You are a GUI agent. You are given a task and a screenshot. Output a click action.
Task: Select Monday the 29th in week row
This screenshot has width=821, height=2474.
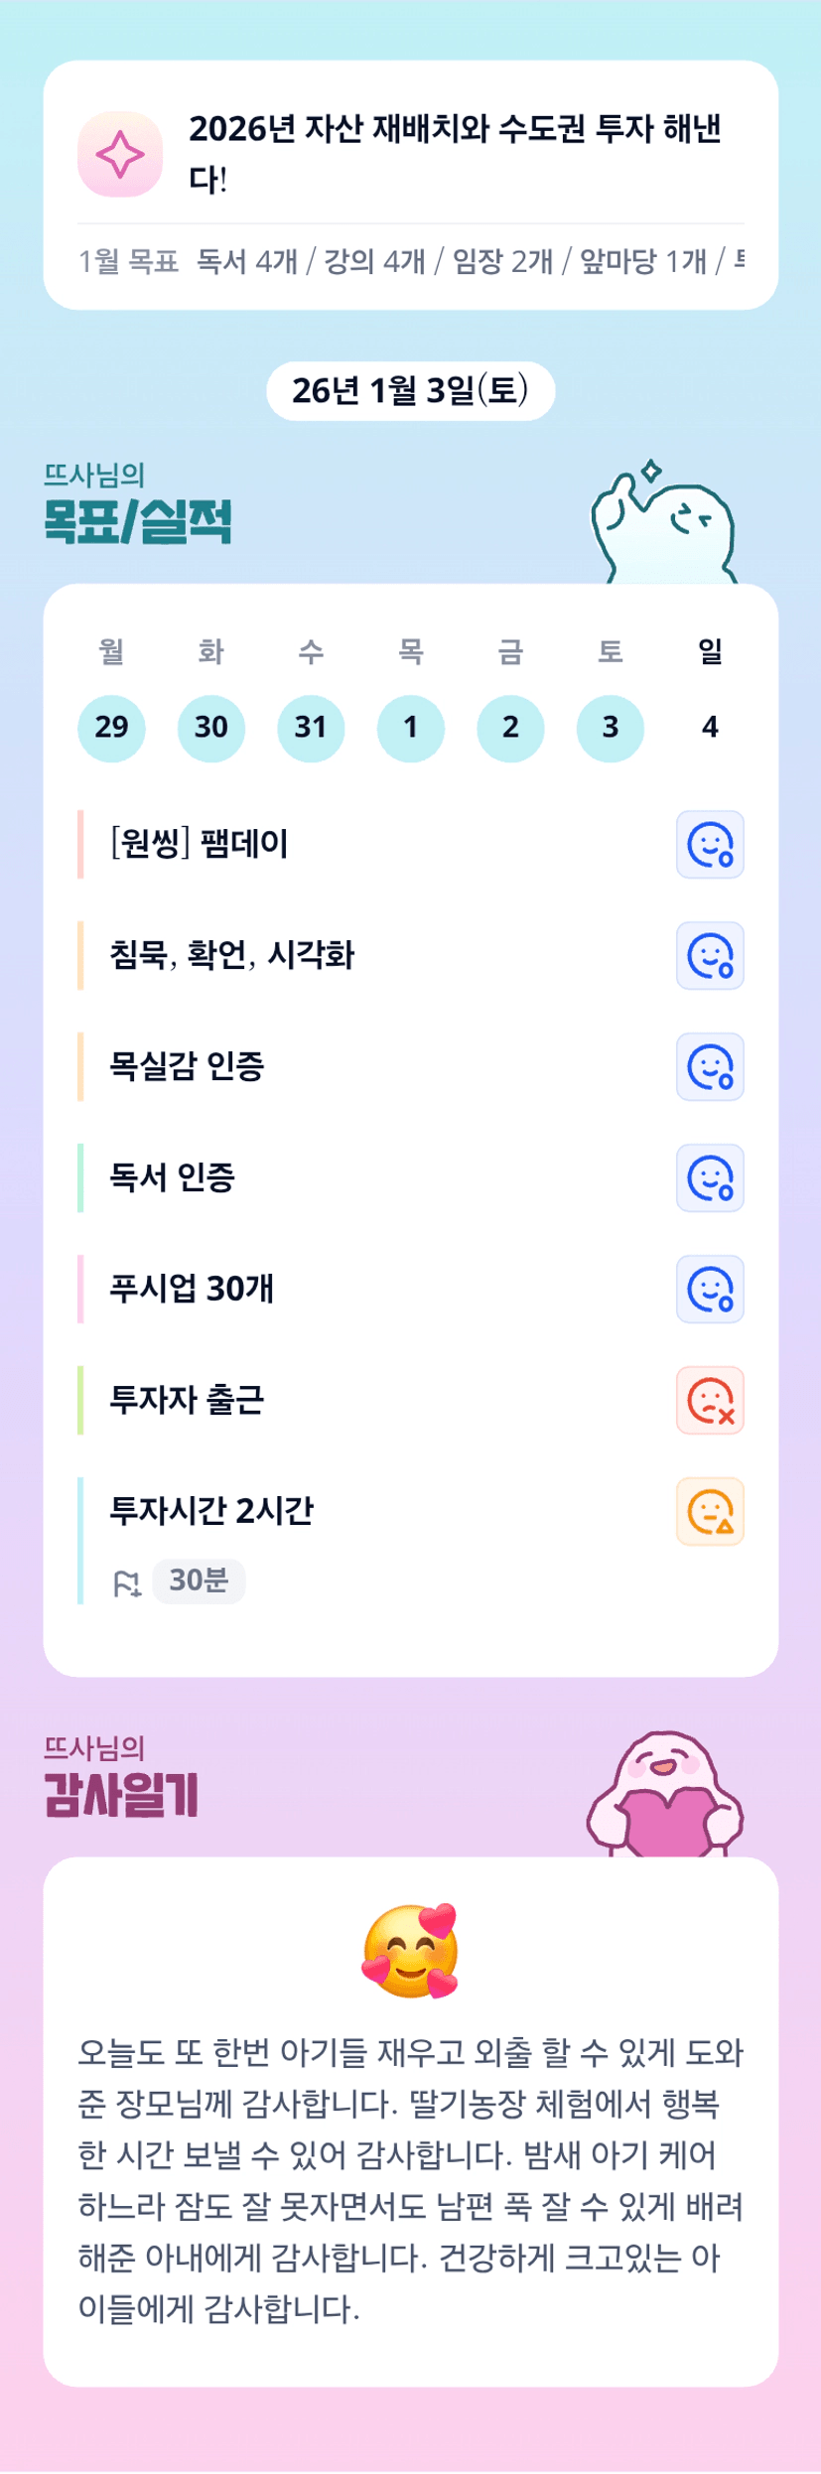point(111,728)
